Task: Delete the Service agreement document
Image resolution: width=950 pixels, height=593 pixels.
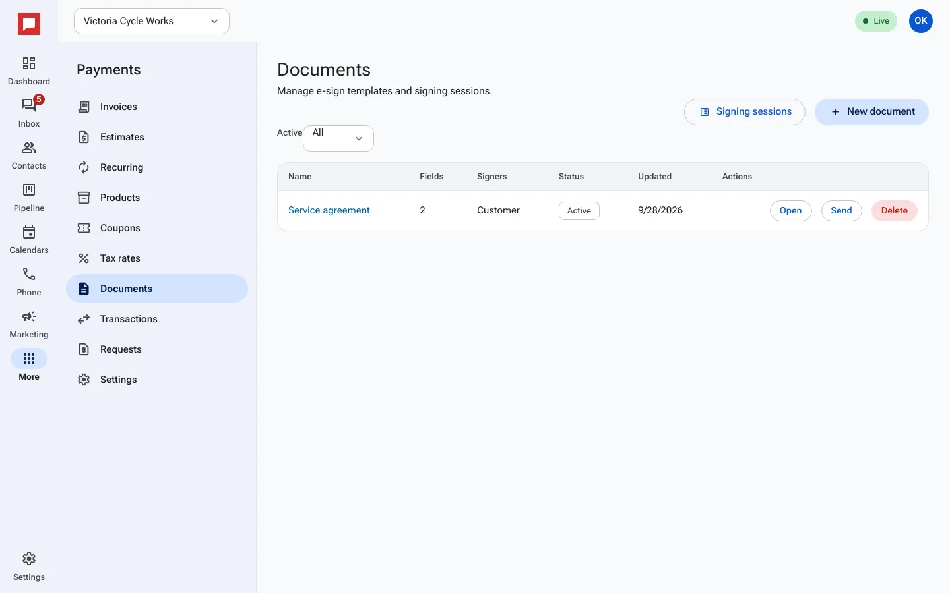Action: coord(894,211)
